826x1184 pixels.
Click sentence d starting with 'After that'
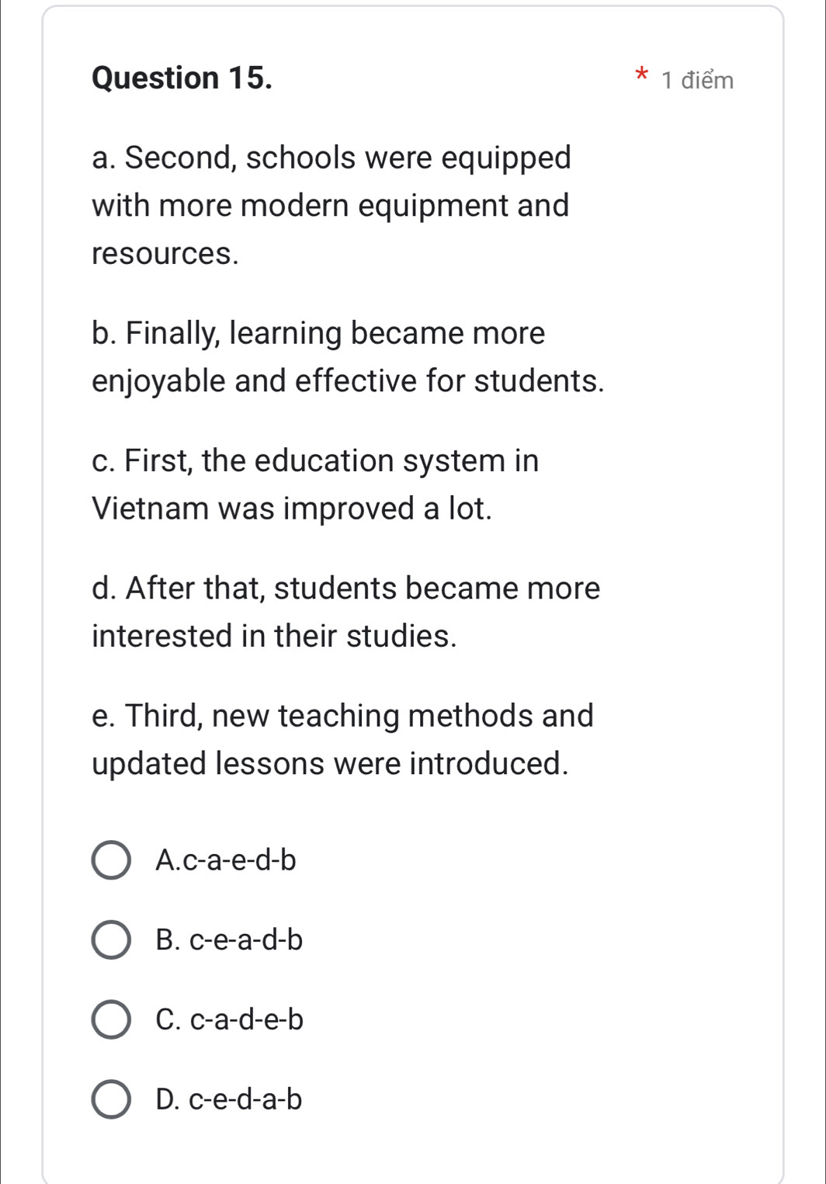345,612
